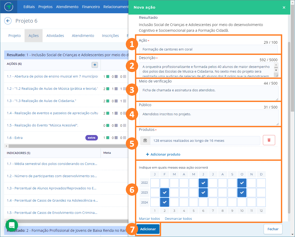
Task: Check December 2022 in the month grid
Action: click(x=261, y=183)
